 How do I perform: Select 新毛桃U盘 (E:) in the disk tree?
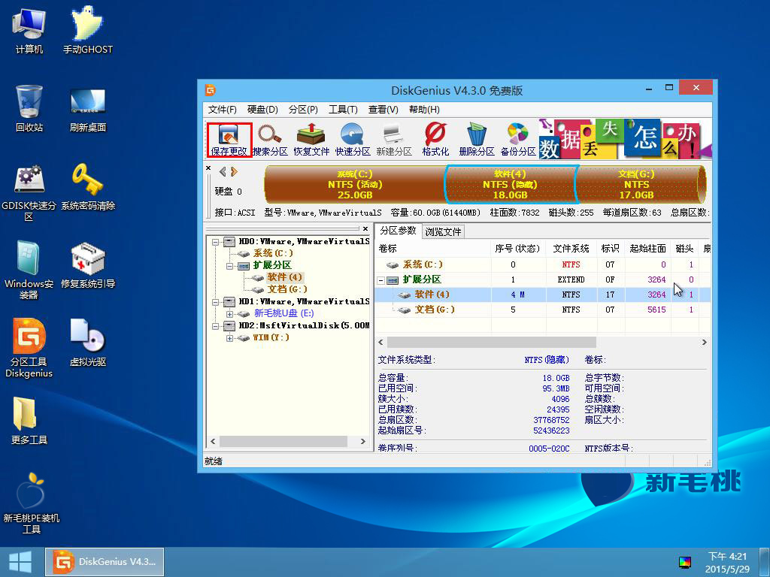click(283, 313)
